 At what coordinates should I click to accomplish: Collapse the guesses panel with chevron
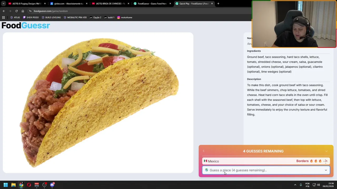tap(326, 151)
